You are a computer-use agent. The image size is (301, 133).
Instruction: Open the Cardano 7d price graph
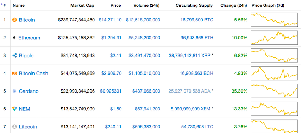point(274,91)
